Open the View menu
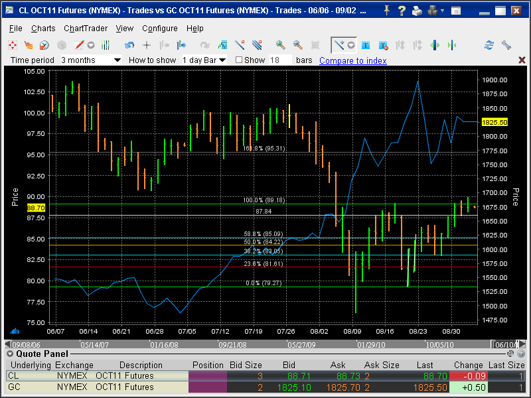531x398 pixels. click(125, 29)
